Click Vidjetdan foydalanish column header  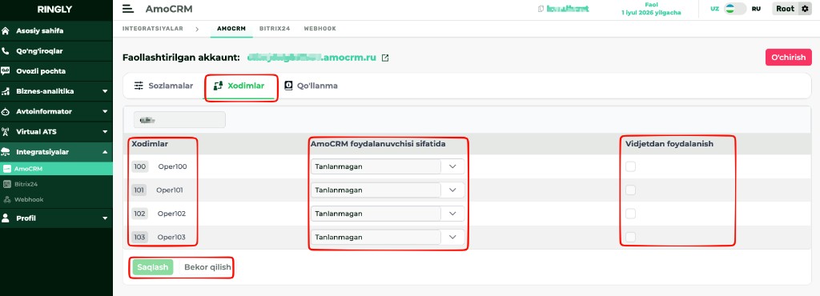[669, 144]
